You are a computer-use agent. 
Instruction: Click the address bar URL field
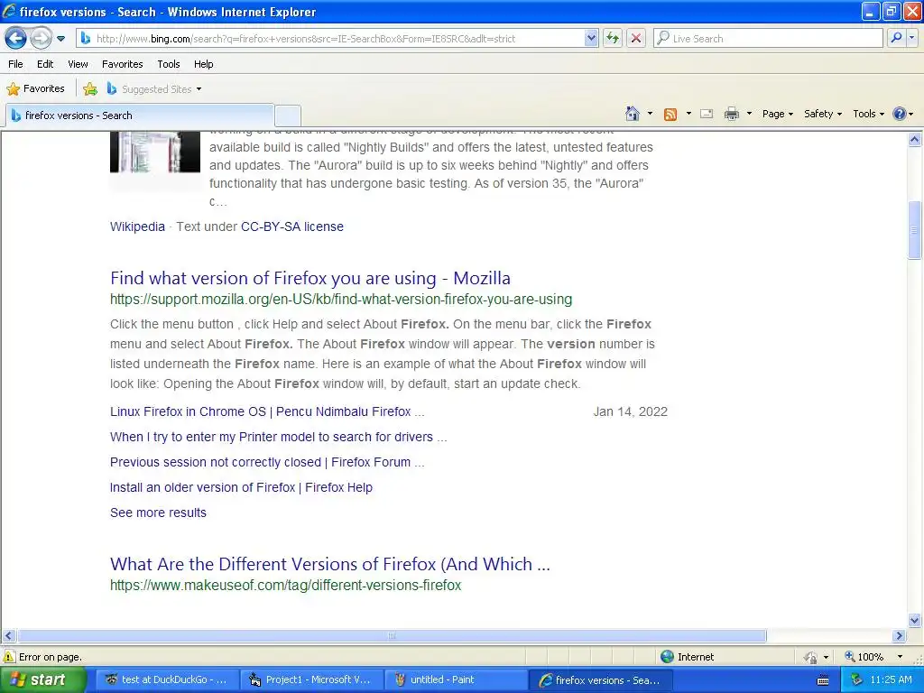338,38
